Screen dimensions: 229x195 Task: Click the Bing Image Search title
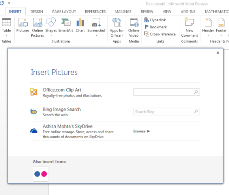[62, 109]
